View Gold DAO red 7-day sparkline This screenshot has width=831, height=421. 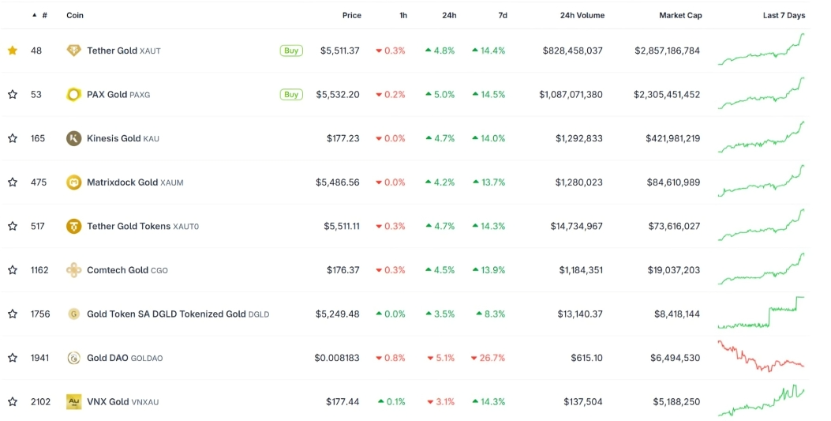[762, 356]
